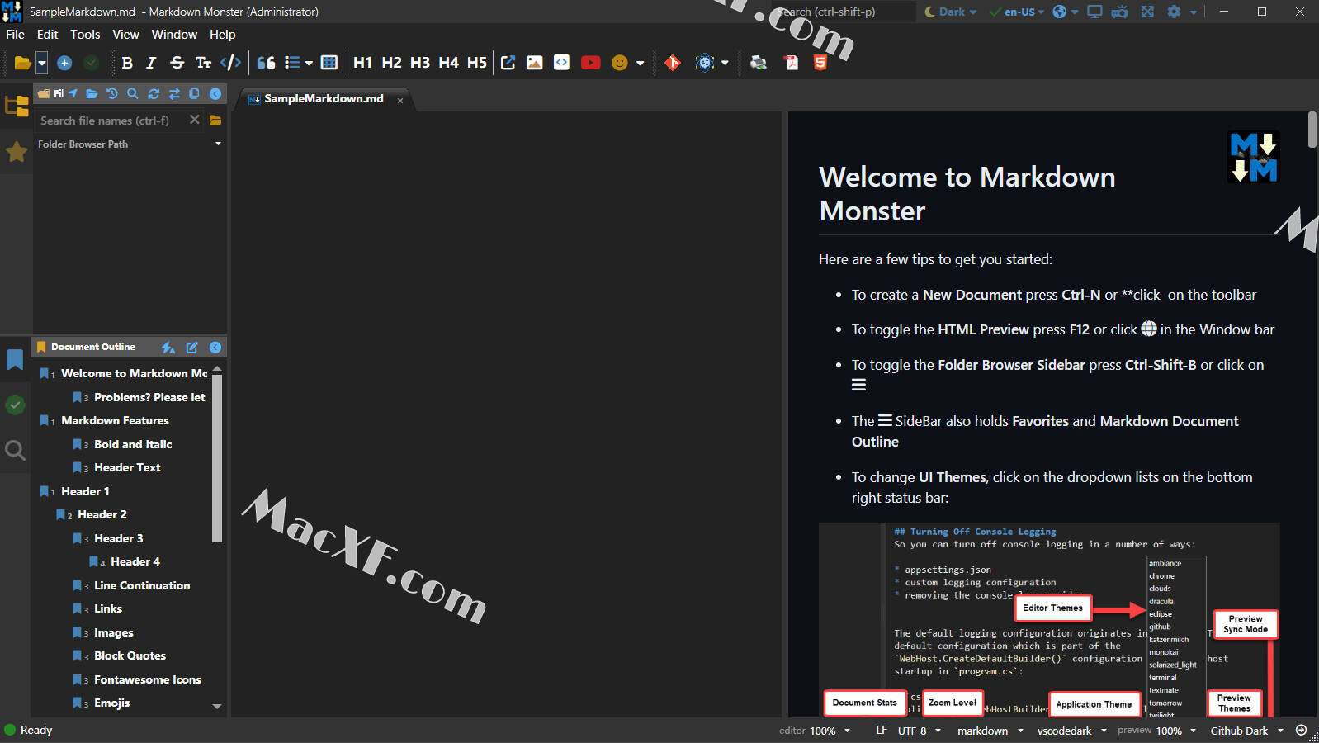Screen dimensions: 1319x743
Task: Insert an image using the toolbar
Action: coord(535,63)
